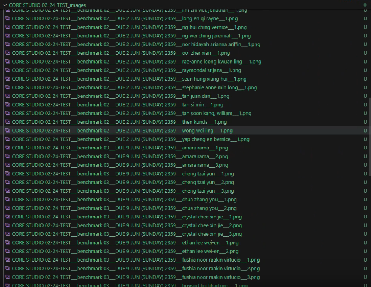Collapse the CORE STUDIO 02-24-TEST_images folder chevron

[x=4, y=5]
